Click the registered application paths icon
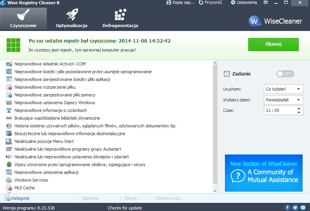Image resolution: width=310 pixels, height=211 pixels. coord(9,79)
